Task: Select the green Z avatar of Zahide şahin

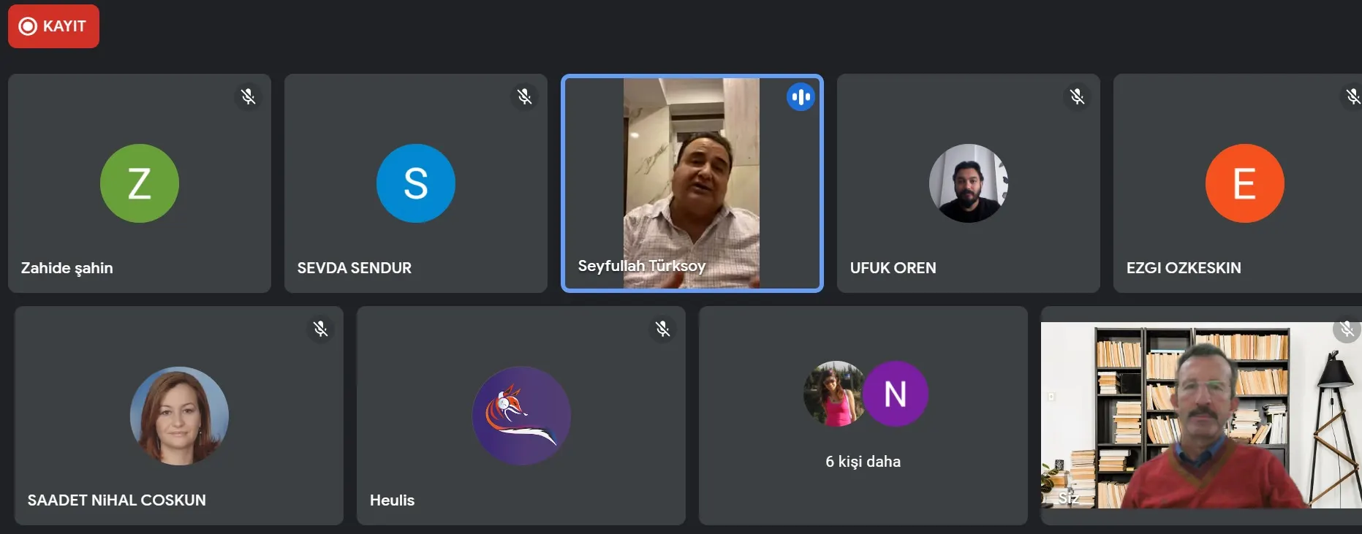Action: [140, 183]
